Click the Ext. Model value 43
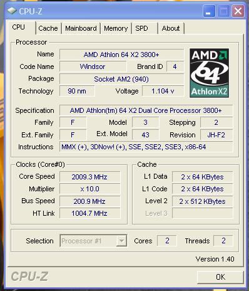249x291 pixels. click(145, 135)
